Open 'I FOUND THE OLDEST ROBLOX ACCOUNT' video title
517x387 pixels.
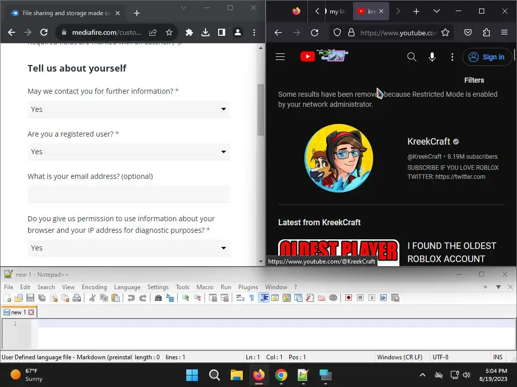452,252
